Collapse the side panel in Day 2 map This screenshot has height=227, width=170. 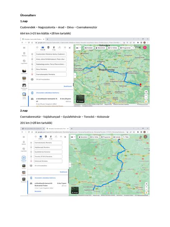tap(70, 165)
